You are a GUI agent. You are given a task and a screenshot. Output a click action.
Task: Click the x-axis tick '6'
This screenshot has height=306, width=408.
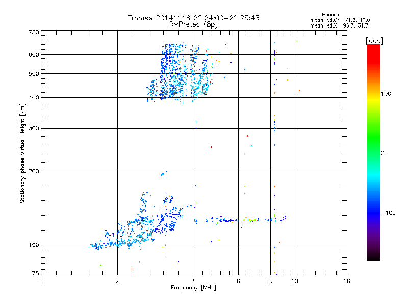(238, 281)
